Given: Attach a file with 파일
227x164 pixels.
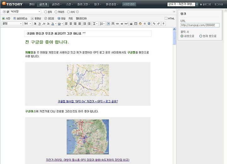Looking at the screenshot, I should coord(61,18).
